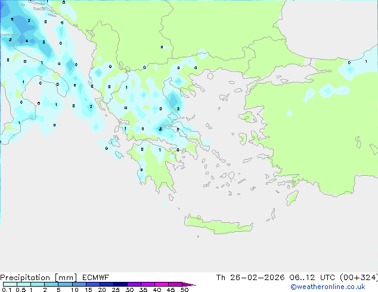Click legend swatch between 0.1 and 0.5
This screenshot has width=378, height=292.
point(10,284)
